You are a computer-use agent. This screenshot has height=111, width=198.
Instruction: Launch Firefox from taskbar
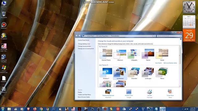tap(35, 109)
